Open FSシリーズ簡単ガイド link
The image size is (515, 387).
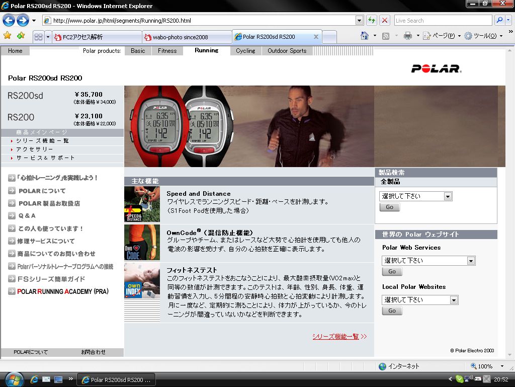46,279
